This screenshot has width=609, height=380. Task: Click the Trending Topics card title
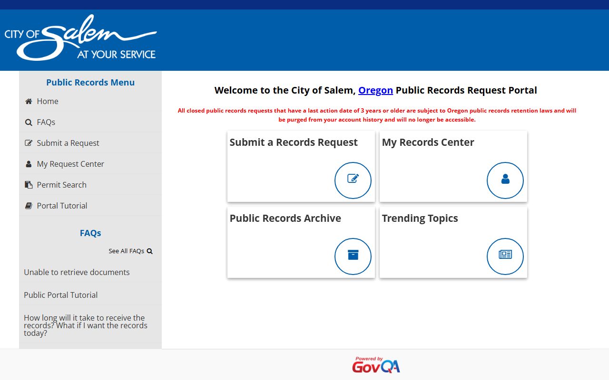click(420, 218)
